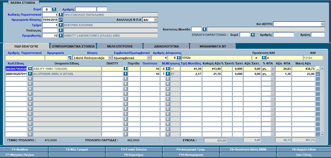The height and width of the screenshot is (158, 331).
Task: Click F1=Βοήθεια button
Action: (24, 149)
